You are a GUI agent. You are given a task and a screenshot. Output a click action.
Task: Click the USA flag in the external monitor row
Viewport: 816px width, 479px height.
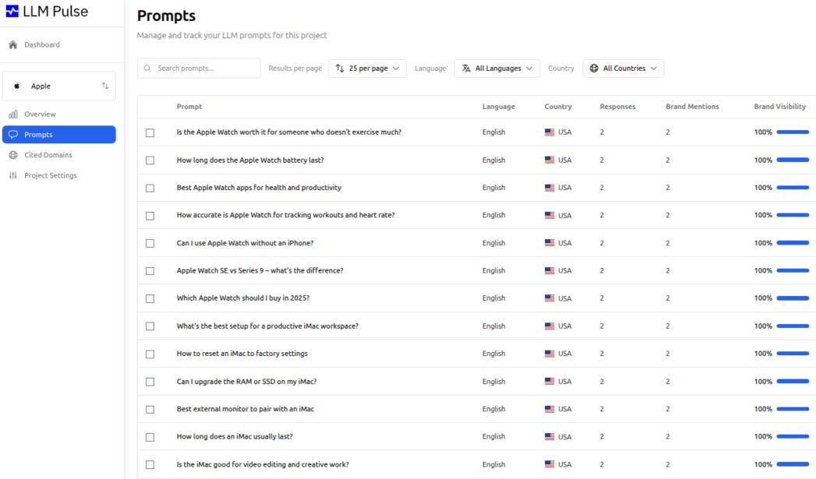(x=549, y=409)
